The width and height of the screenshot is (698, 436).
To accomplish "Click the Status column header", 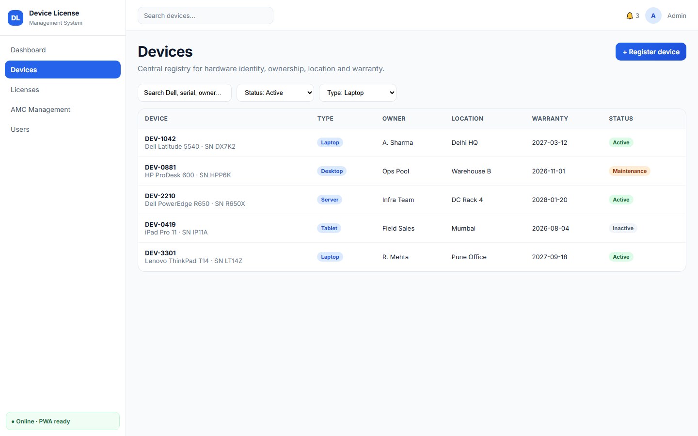I will click(x=621, y=119).
